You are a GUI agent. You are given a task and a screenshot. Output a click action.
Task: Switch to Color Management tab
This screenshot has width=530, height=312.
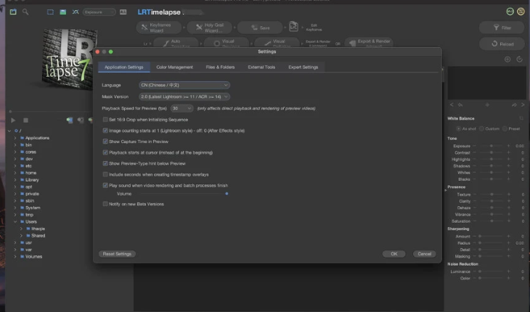[x=174, y=67]
